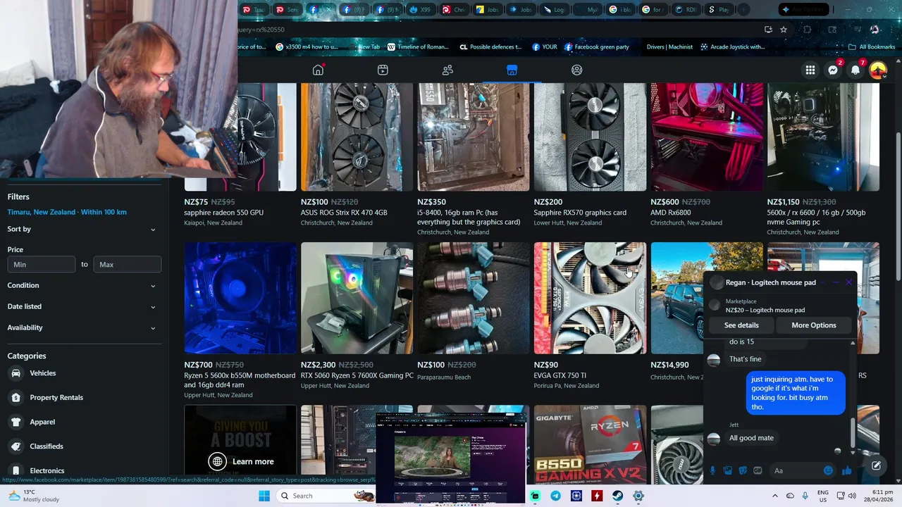
Task: Open a new browser tab
Action: [743, 10]
